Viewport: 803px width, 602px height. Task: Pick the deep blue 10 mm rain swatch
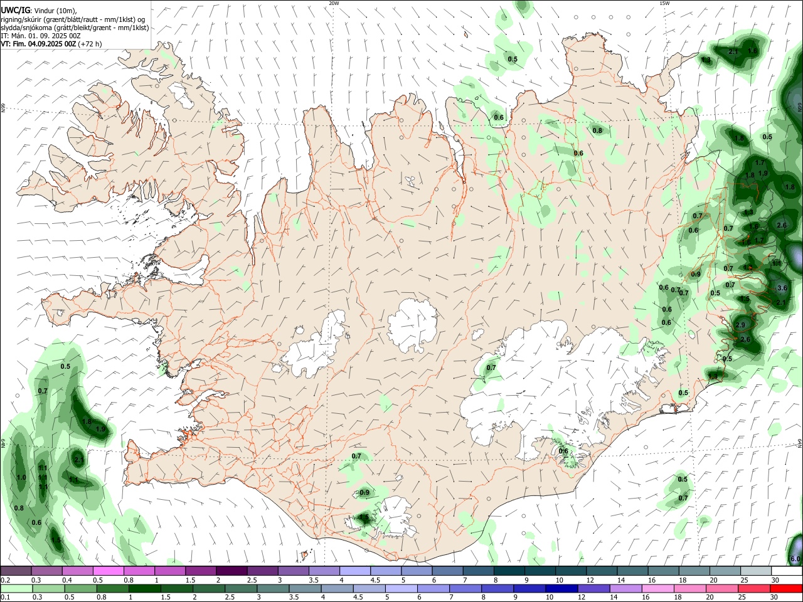[561, 588]
